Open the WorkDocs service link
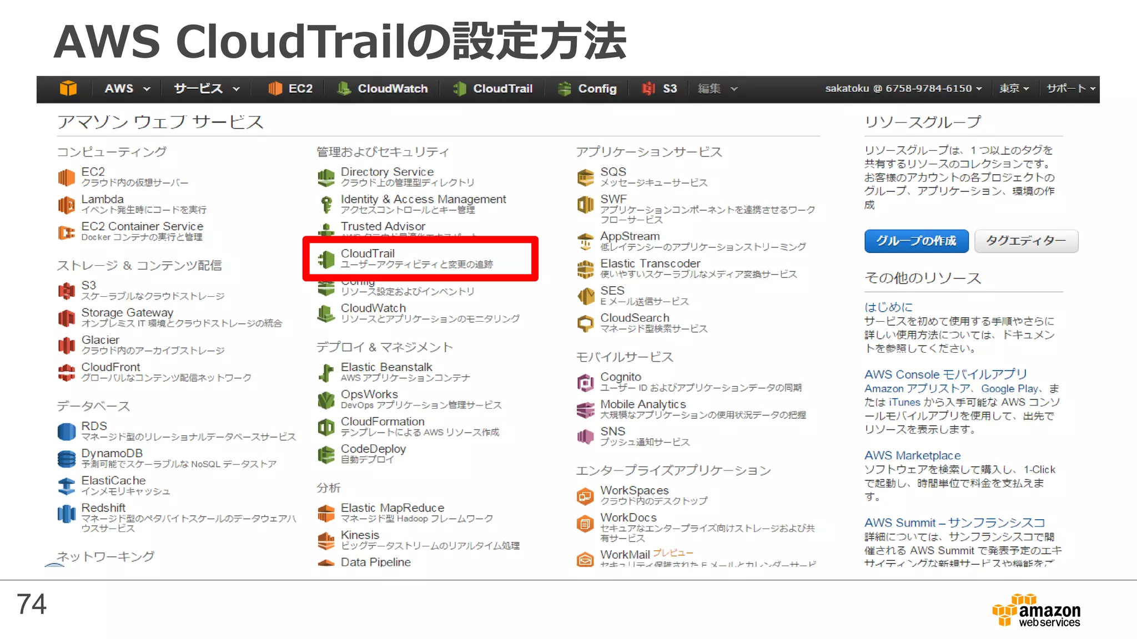The width and height of the screenshot is (1137, 639). coord(628,518)
